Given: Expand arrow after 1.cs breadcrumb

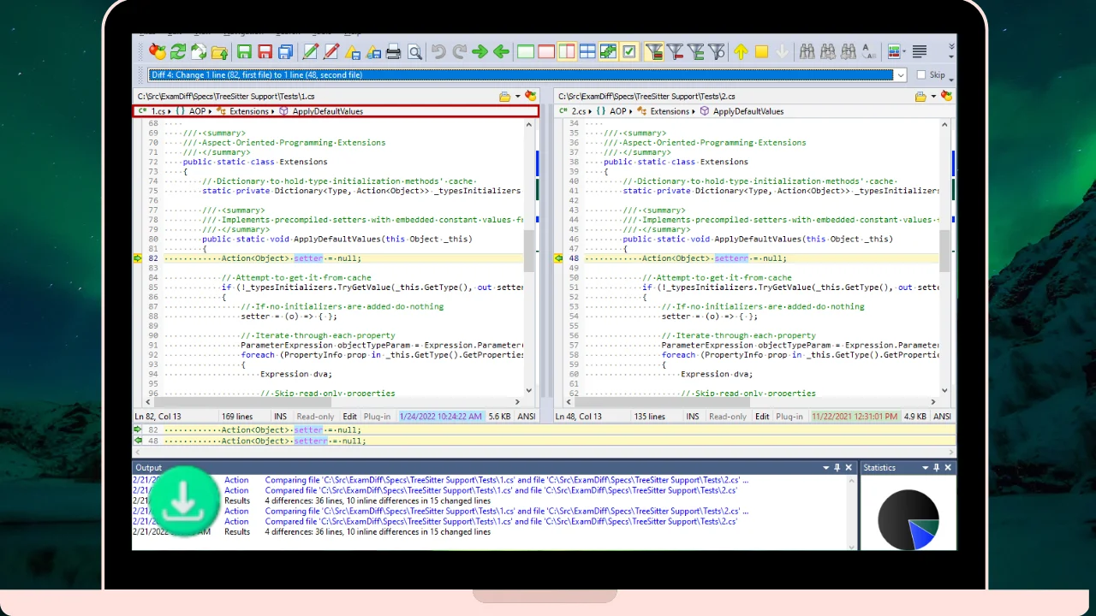Looking at the screenshot, I should pos(170,111).
